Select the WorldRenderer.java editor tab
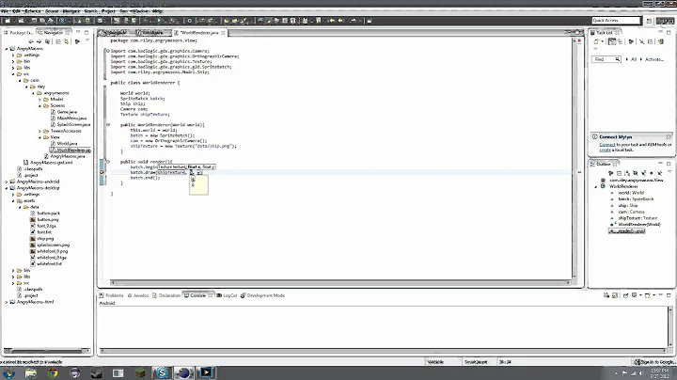The height and width of the screenshot is (380, 677). pos(199,33)
